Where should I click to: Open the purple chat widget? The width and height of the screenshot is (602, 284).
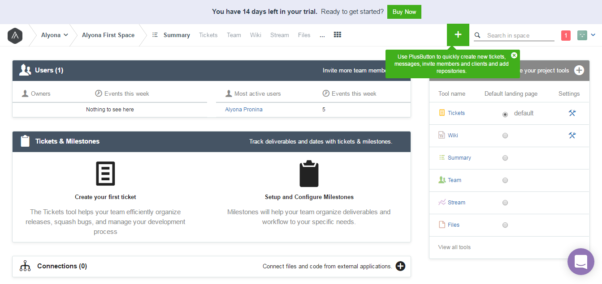[x=580, y=262]
